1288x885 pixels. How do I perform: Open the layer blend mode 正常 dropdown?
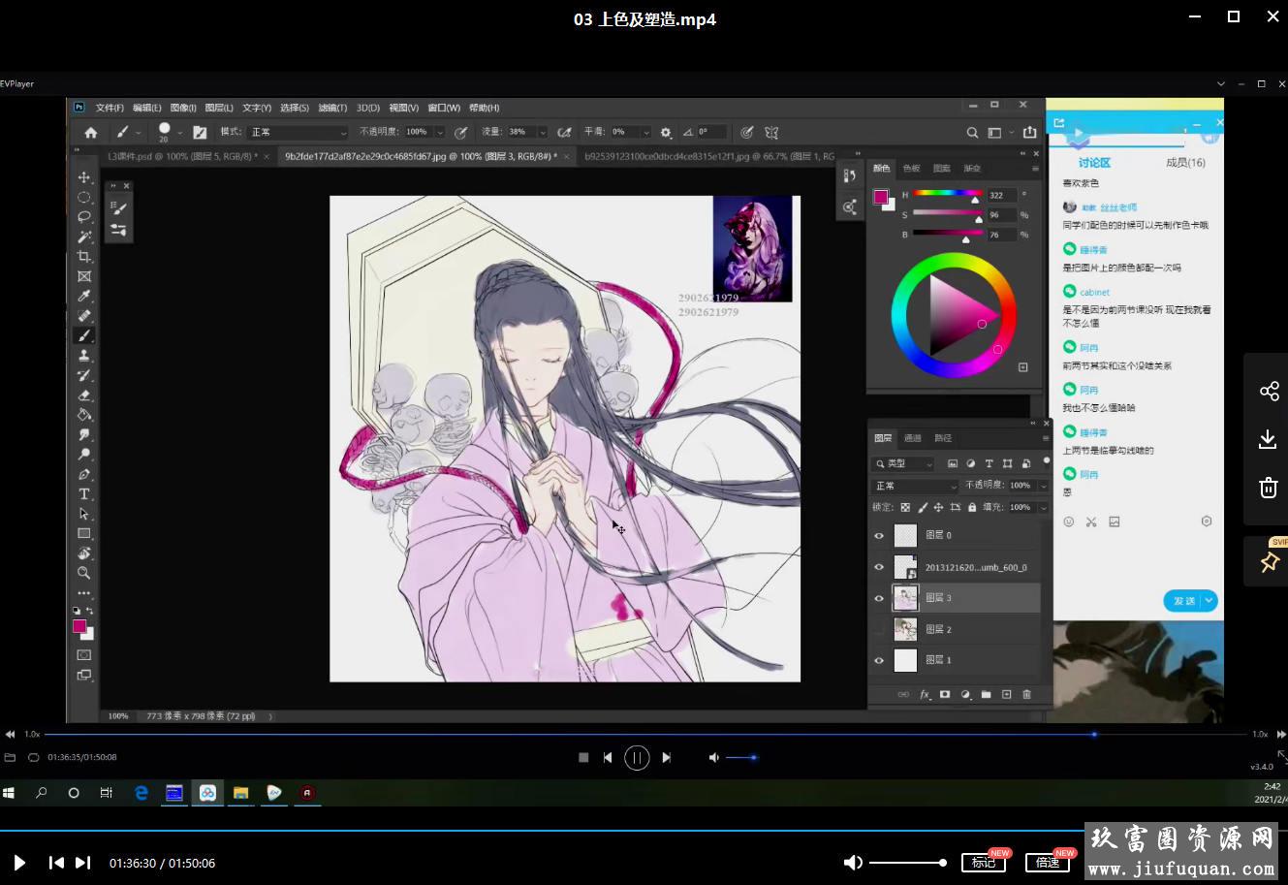(x=915, y=486)
